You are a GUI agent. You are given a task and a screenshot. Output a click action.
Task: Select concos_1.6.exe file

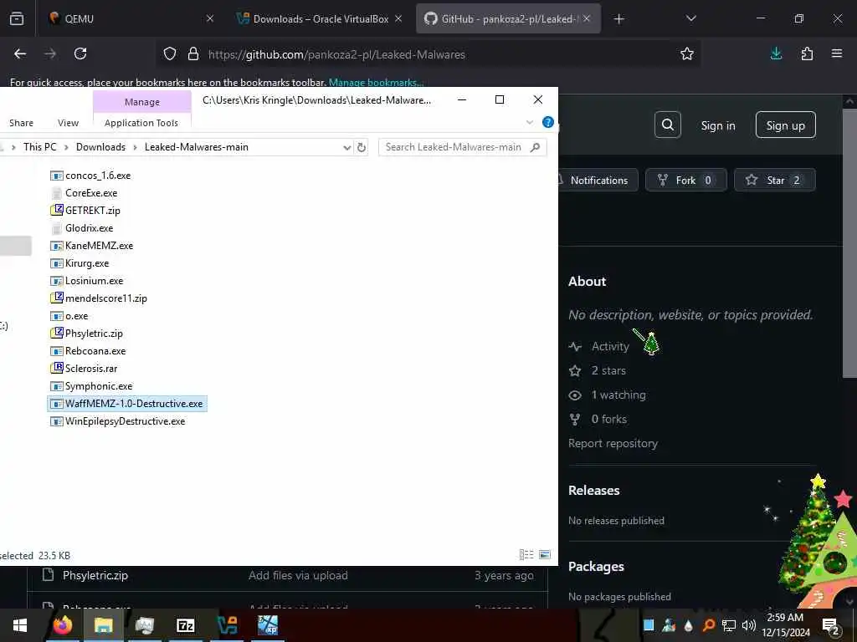click(x=90, y=176)
